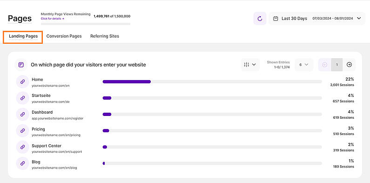Image resolution: width=370 pixels, height=183 pixels.
Task: Click the Shown Entries 1-6/1,374 label
Action: pyautogui.click(x=278, y=65)
